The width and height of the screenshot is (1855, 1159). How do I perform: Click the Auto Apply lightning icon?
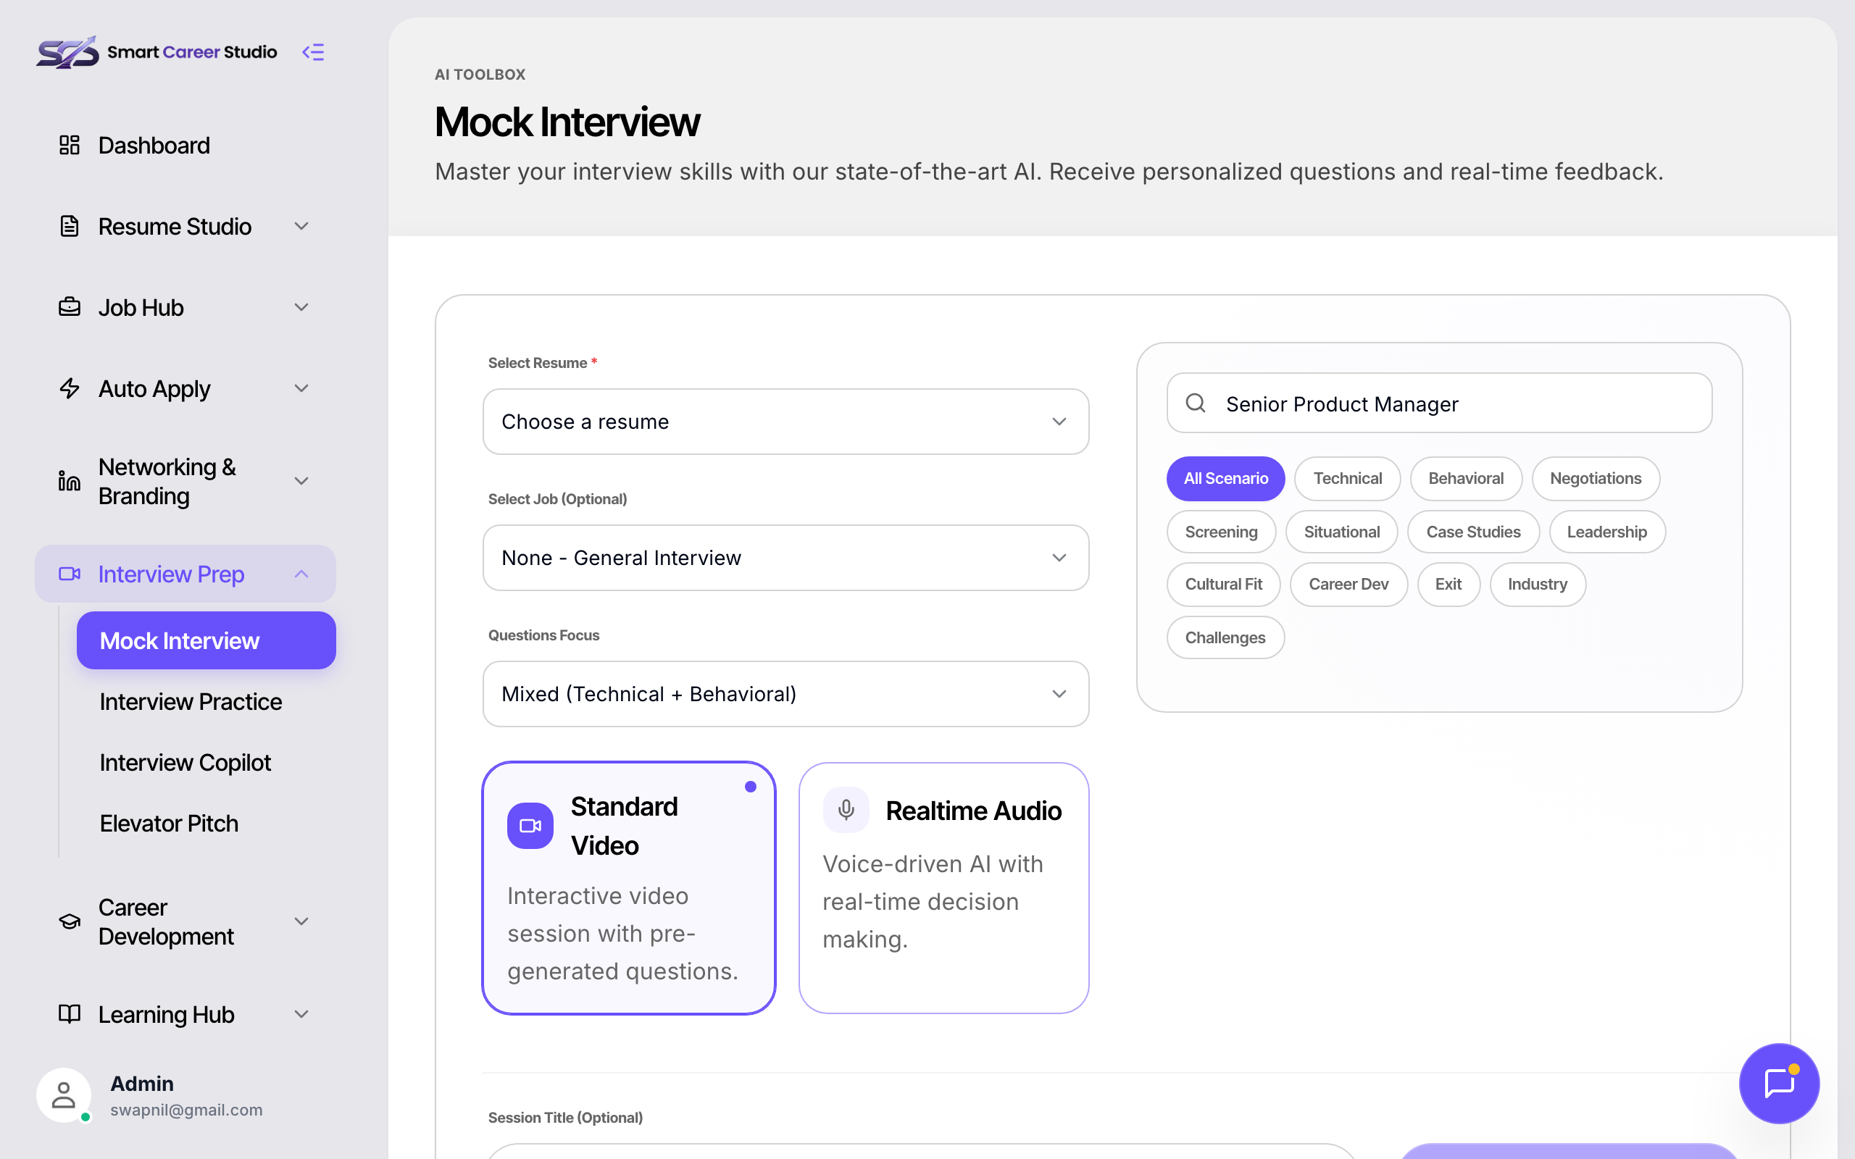70,388
